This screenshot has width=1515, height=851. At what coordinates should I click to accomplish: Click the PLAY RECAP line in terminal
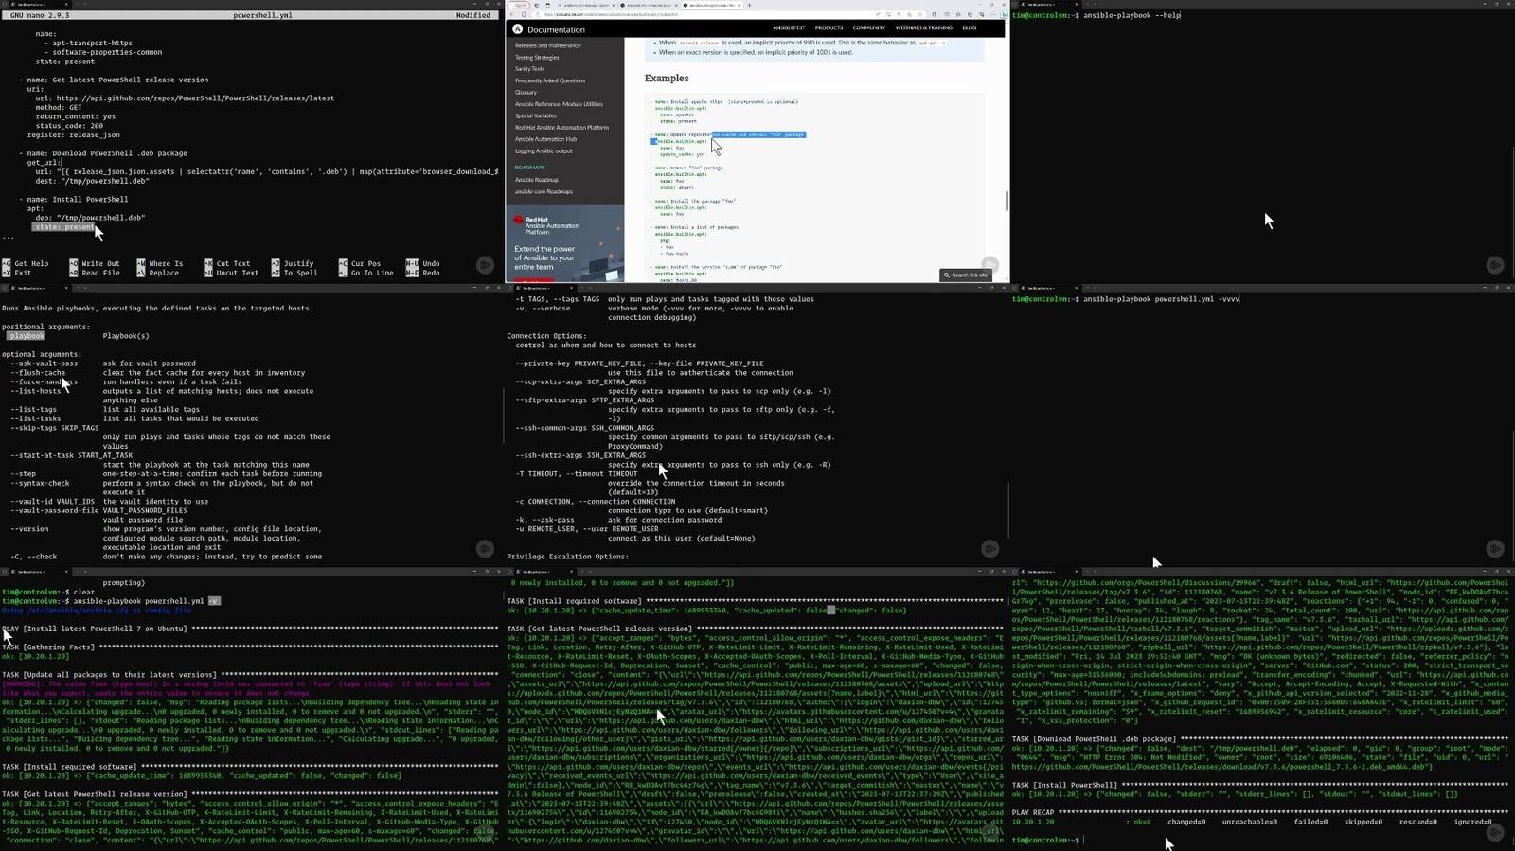(x=1259, y=812)
